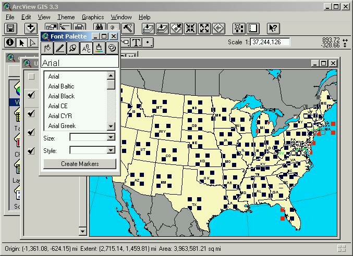Click the Create Markers button
The width and height of the screenshot is (353, 256).
pos(80,164)
